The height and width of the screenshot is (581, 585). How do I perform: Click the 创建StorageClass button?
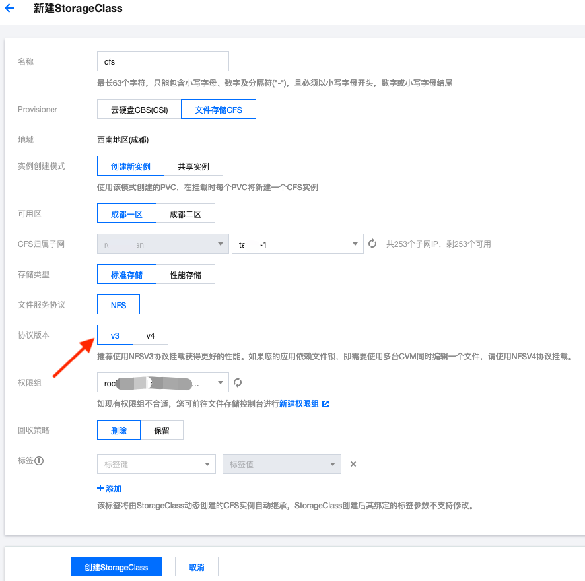[116, 566]
